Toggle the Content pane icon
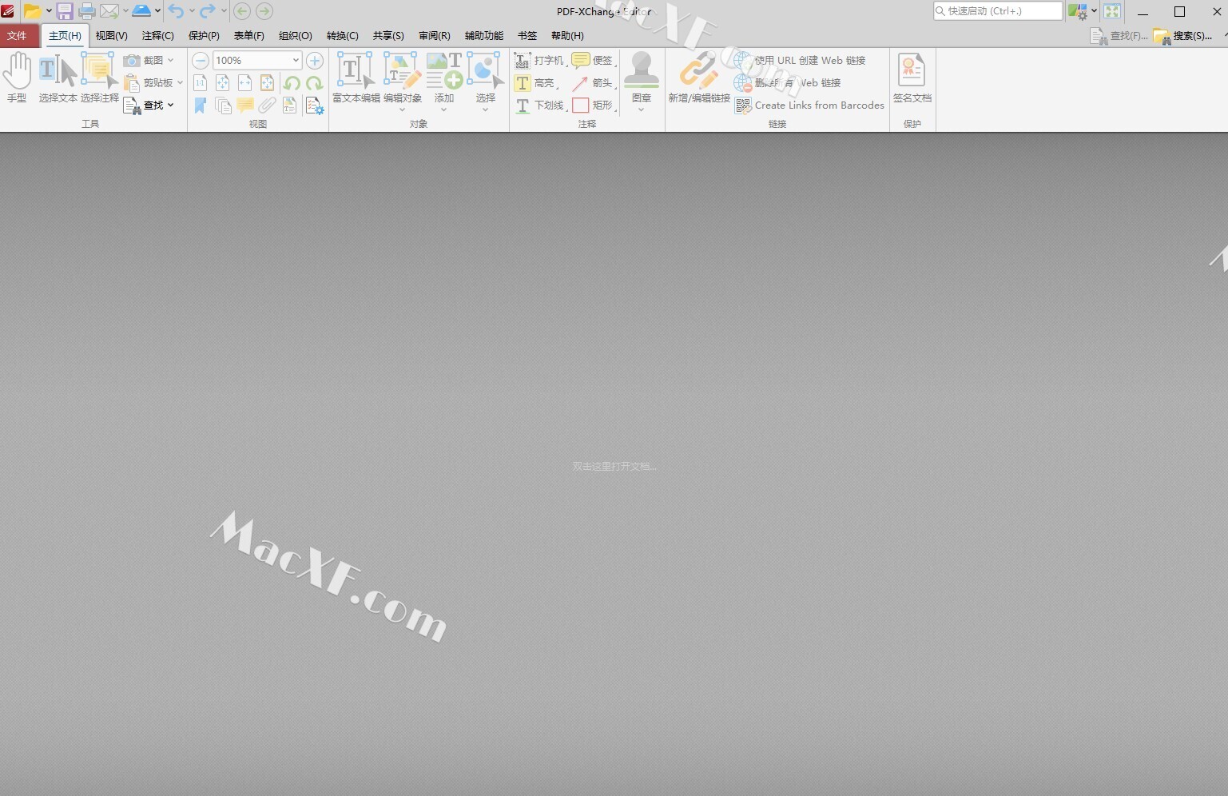1228x796 pixels. 290,105
